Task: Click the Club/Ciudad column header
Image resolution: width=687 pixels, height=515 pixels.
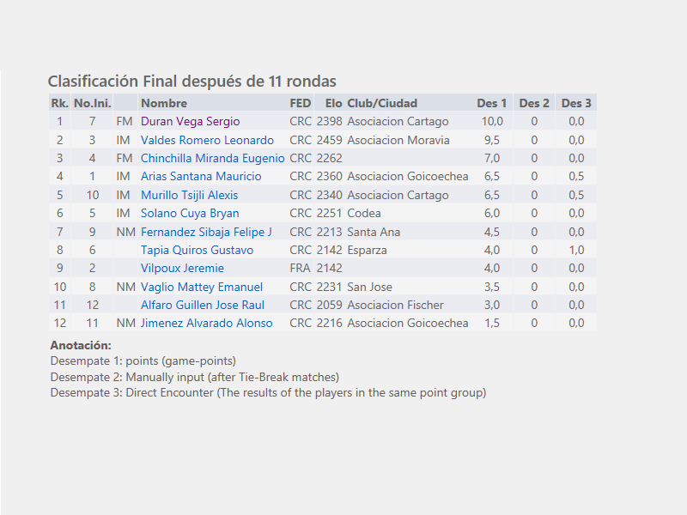Action: 382,103
